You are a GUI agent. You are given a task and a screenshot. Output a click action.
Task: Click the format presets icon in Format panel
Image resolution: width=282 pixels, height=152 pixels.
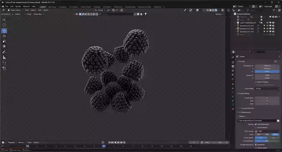click(x=276, y=61)
